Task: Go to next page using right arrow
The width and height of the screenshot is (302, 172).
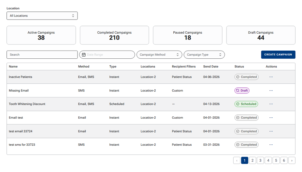Action: tap(292, 161)
